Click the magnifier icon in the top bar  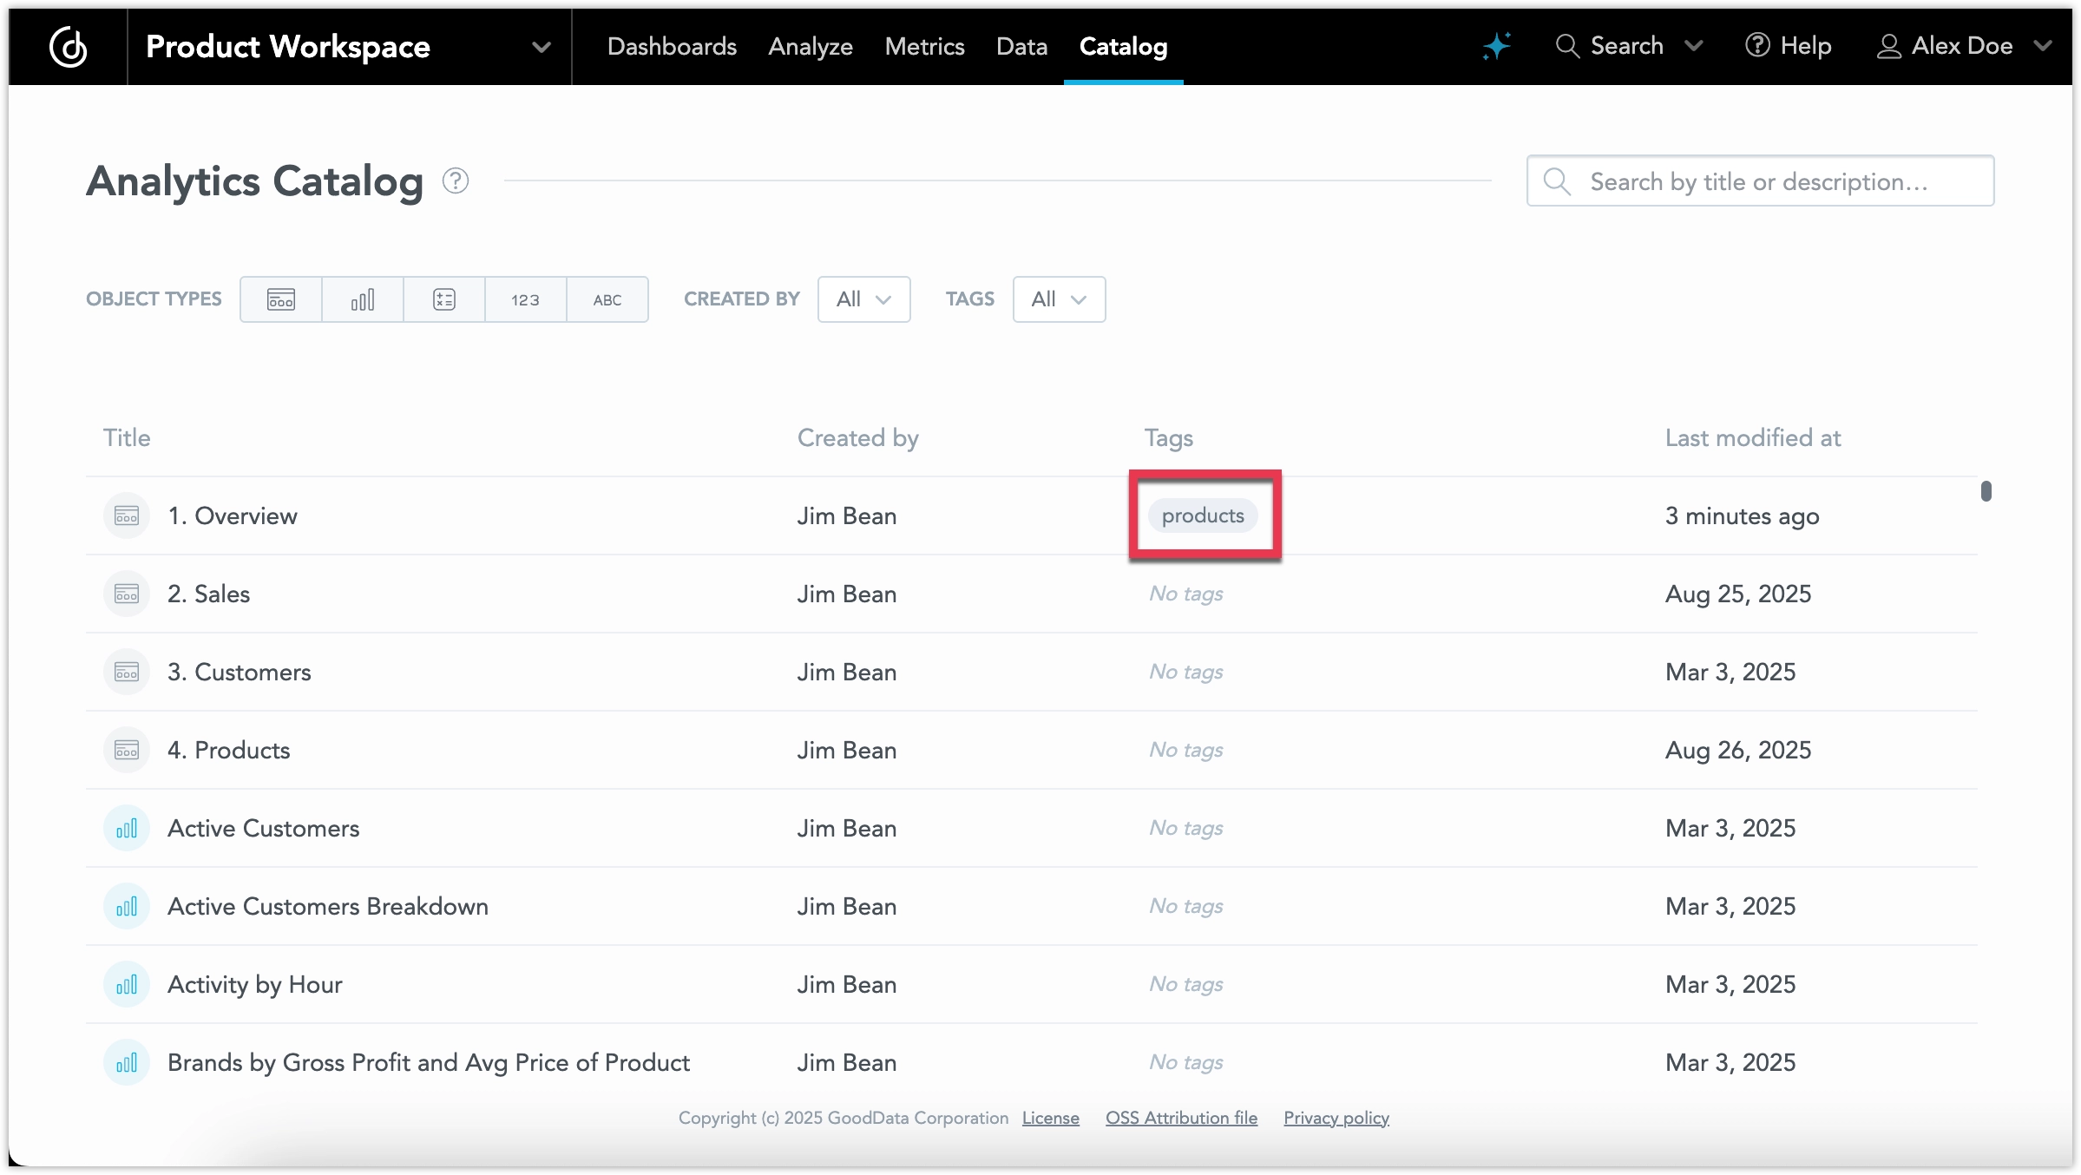(x=1568, y=46)
